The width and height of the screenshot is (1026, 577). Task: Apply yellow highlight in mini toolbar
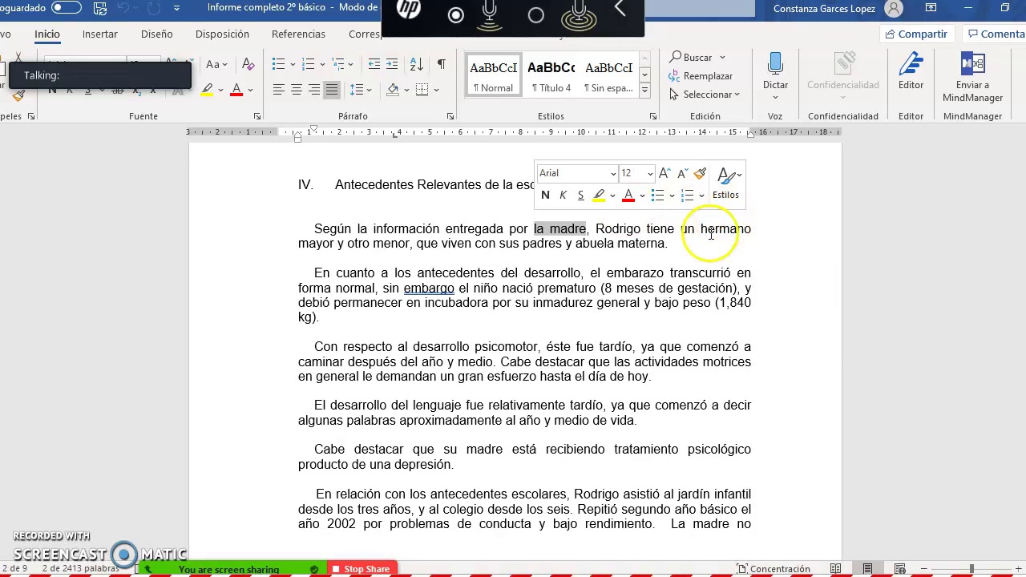coord(599,195)
